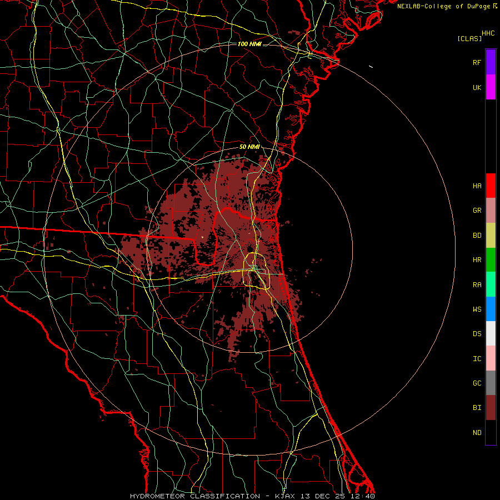Viewport: 500px width, 500px height.
Task: Click the GR pink legend swatch
Action: [x=491, y=211]
